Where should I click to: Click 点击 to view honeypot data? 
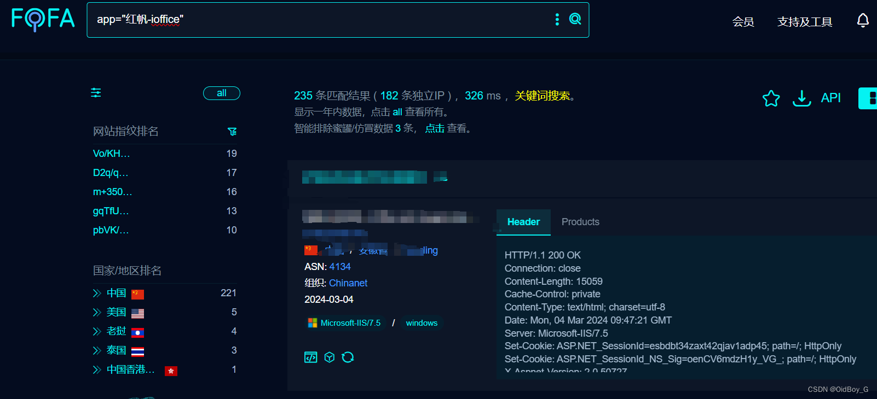coord(435,128)
